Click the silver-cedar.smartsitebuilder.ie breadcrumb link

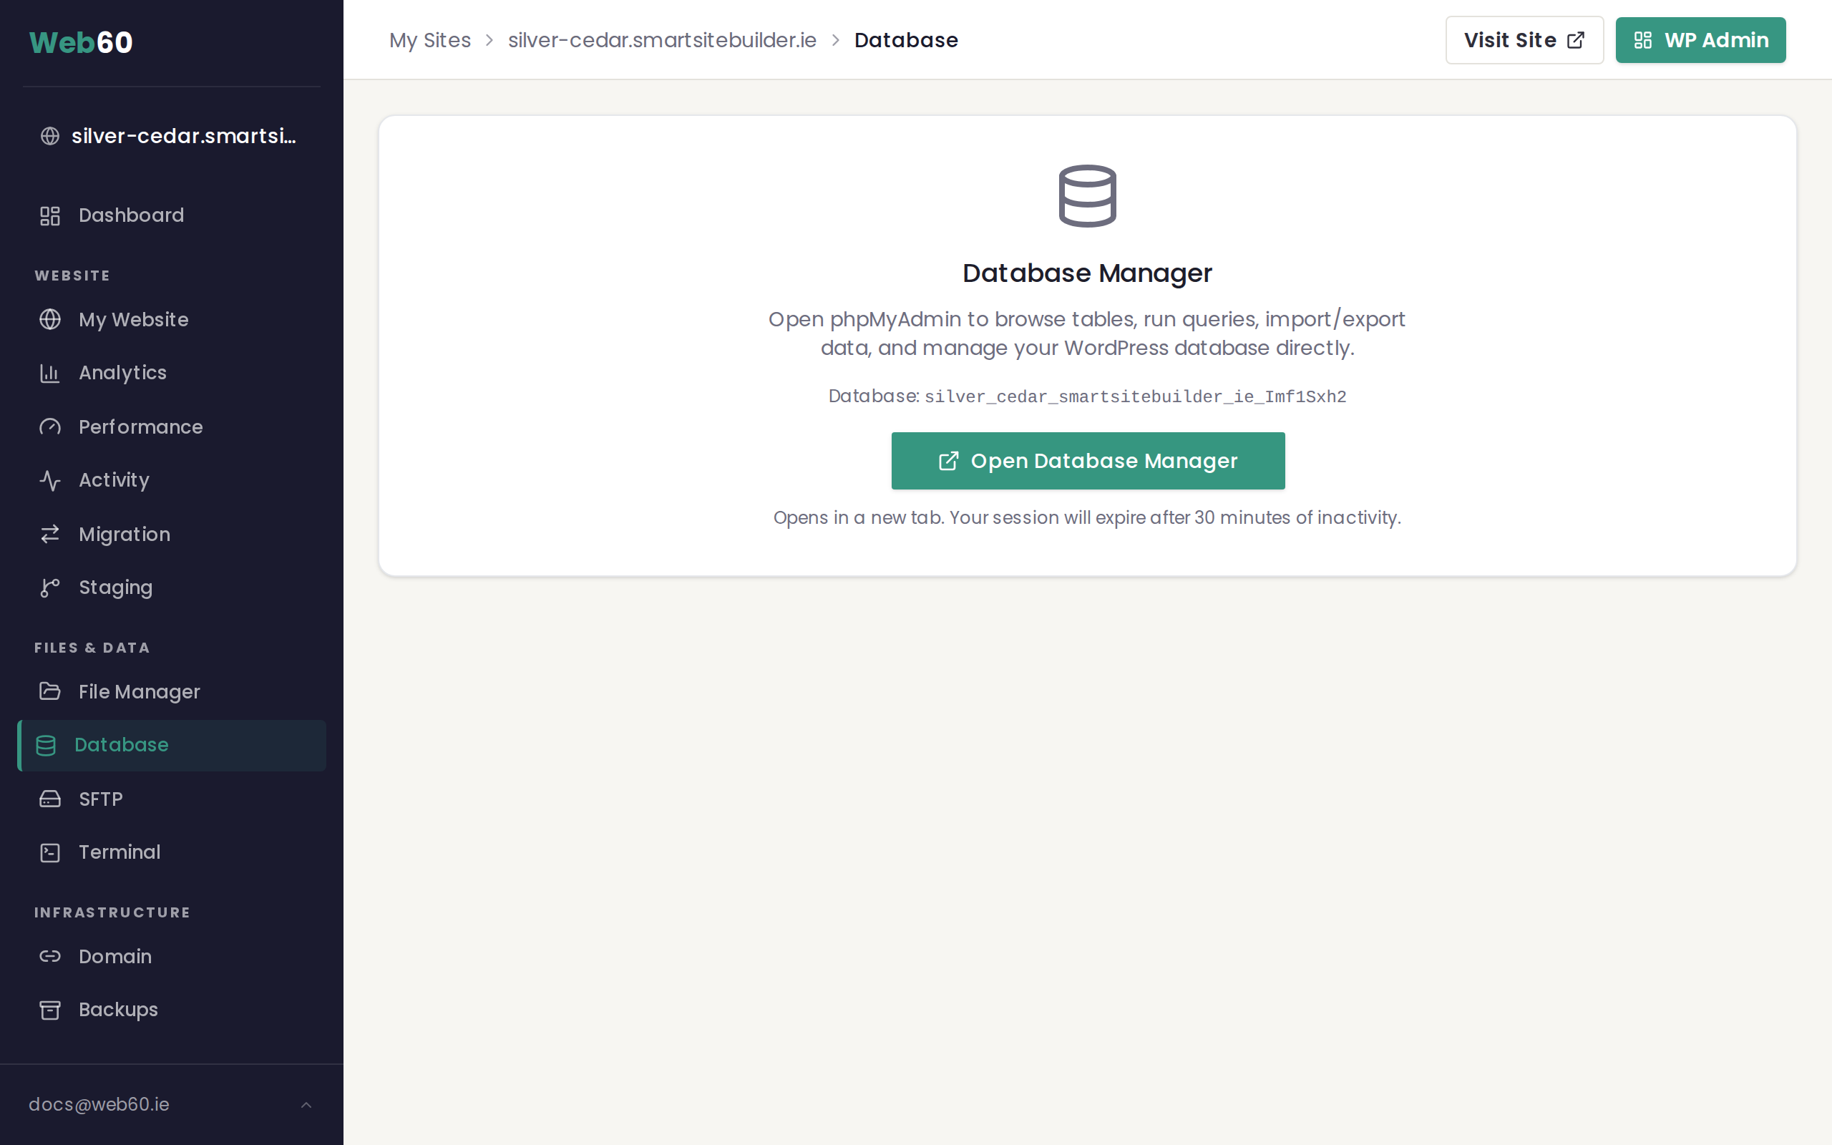tap(662, 40)
